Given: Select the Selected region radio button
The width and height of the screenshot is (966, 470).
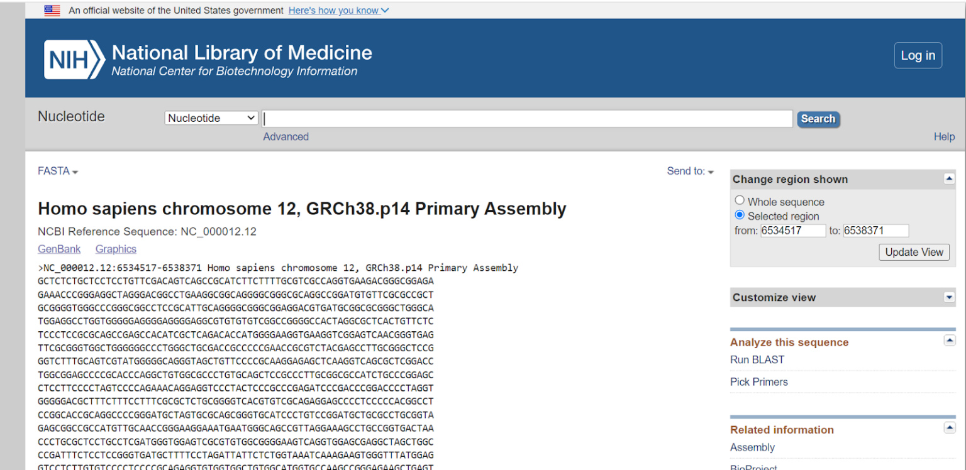Looking at the screenshot, I should [x=740, y=214].
